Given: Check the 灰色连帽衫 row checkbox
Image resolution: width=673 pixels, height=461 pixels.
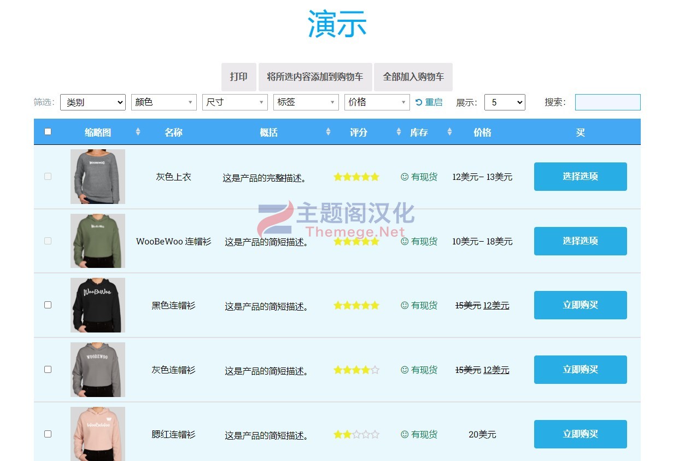Looking at the screenshot, I should [x=48, y=369].
